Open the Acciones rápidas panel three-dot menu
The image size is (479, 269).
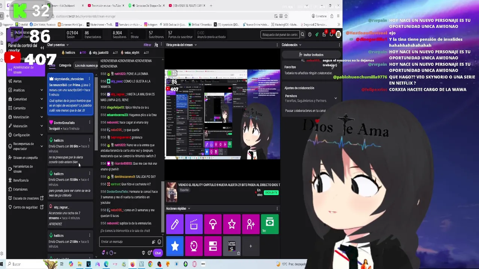click(277, 208)
